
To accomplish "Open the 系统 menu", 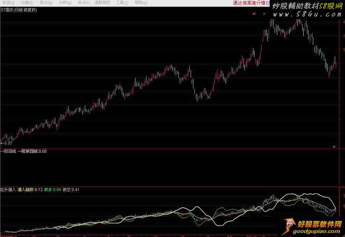I will [x=8, y=3].
